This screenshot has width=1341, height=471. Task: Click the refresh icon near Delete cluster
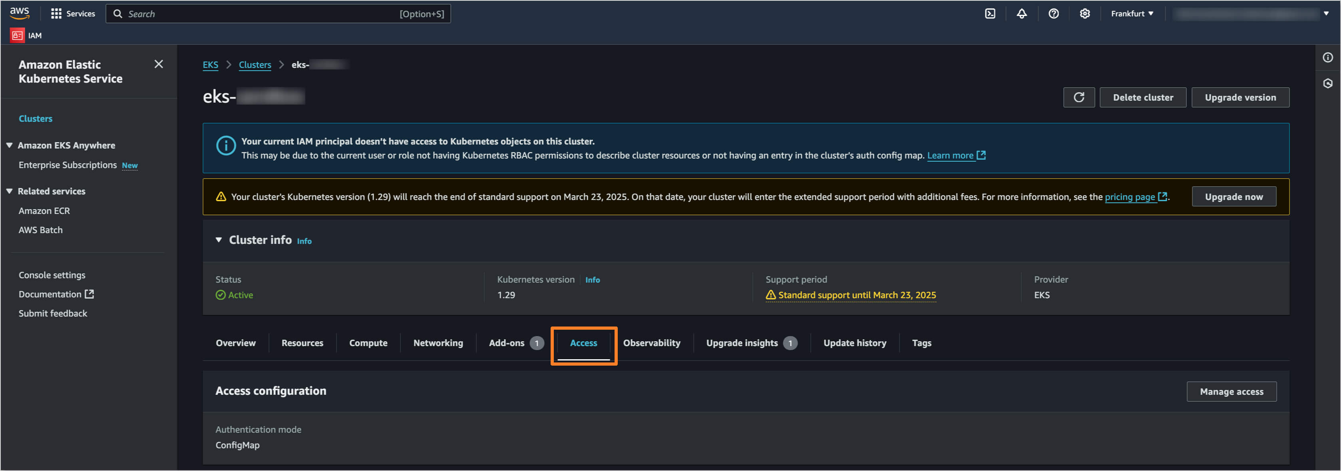point(1079,97)
